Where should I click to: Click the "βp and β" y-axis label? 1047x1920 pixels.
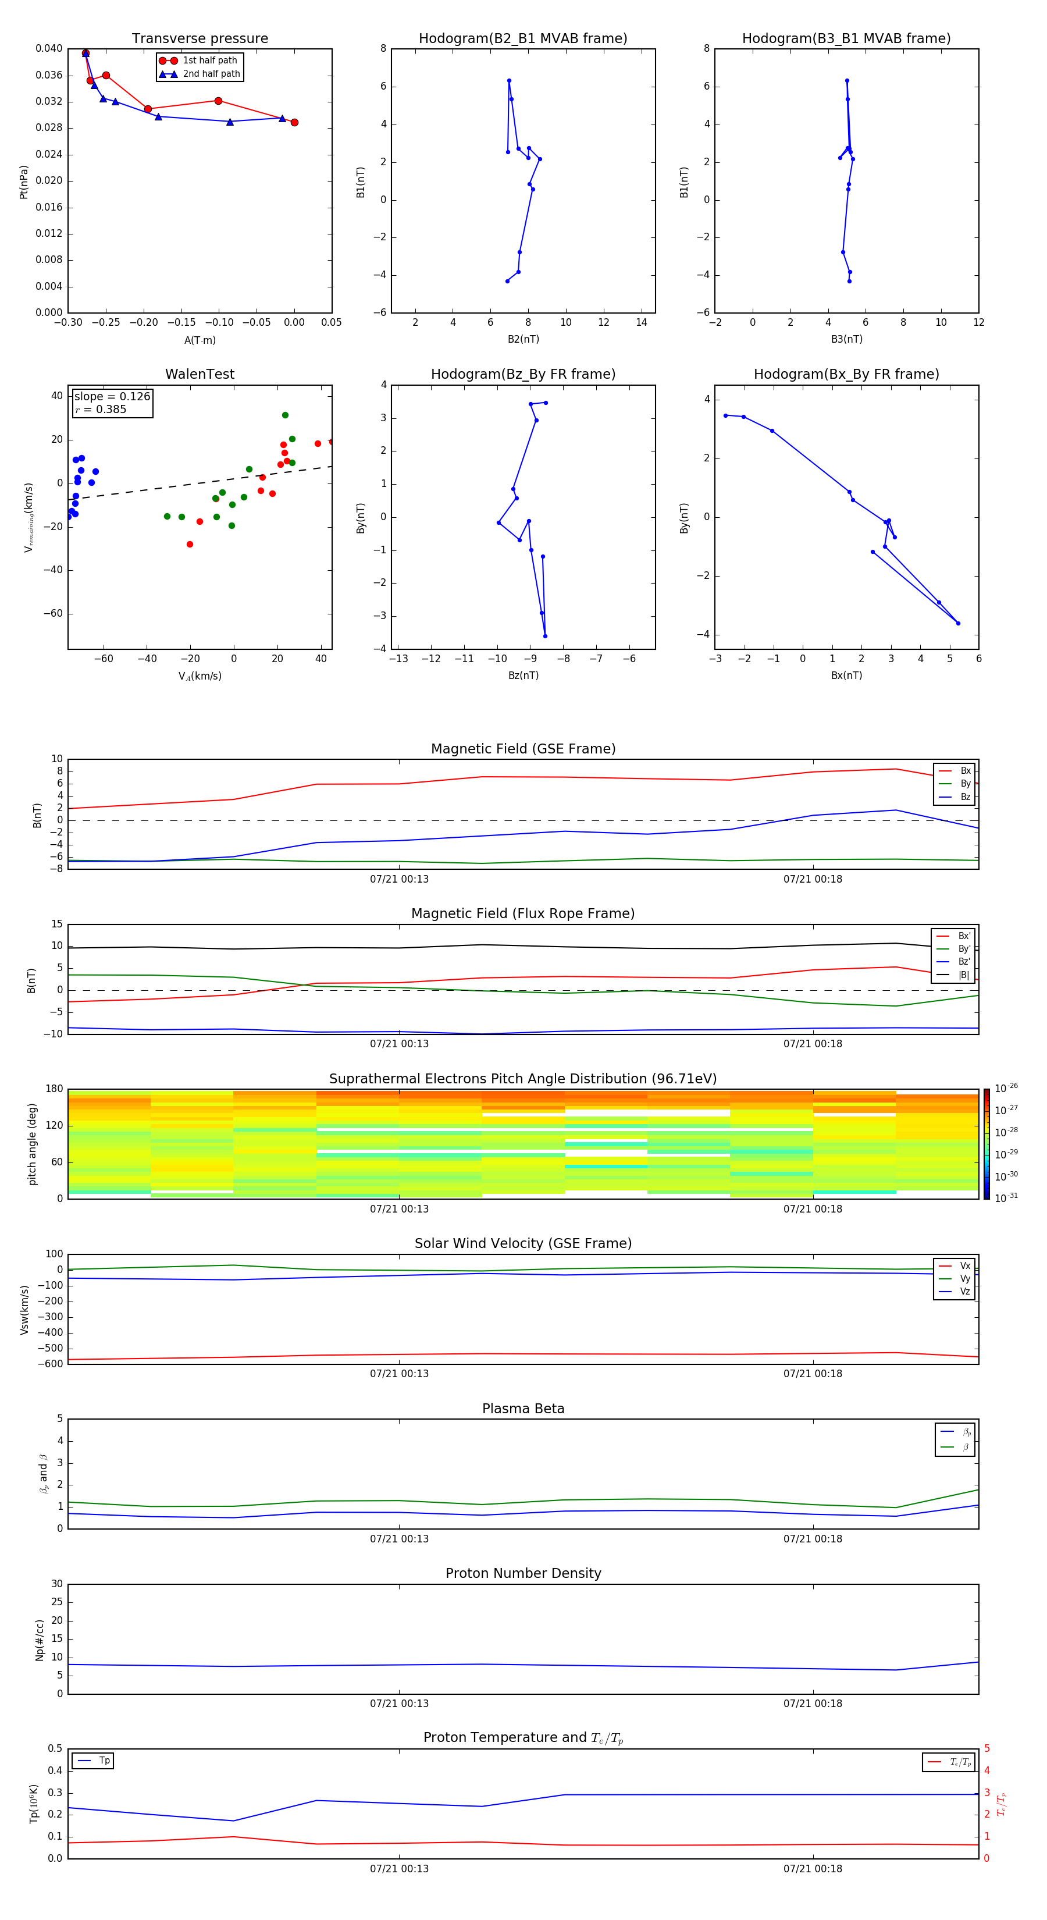tap(43, 1474)
